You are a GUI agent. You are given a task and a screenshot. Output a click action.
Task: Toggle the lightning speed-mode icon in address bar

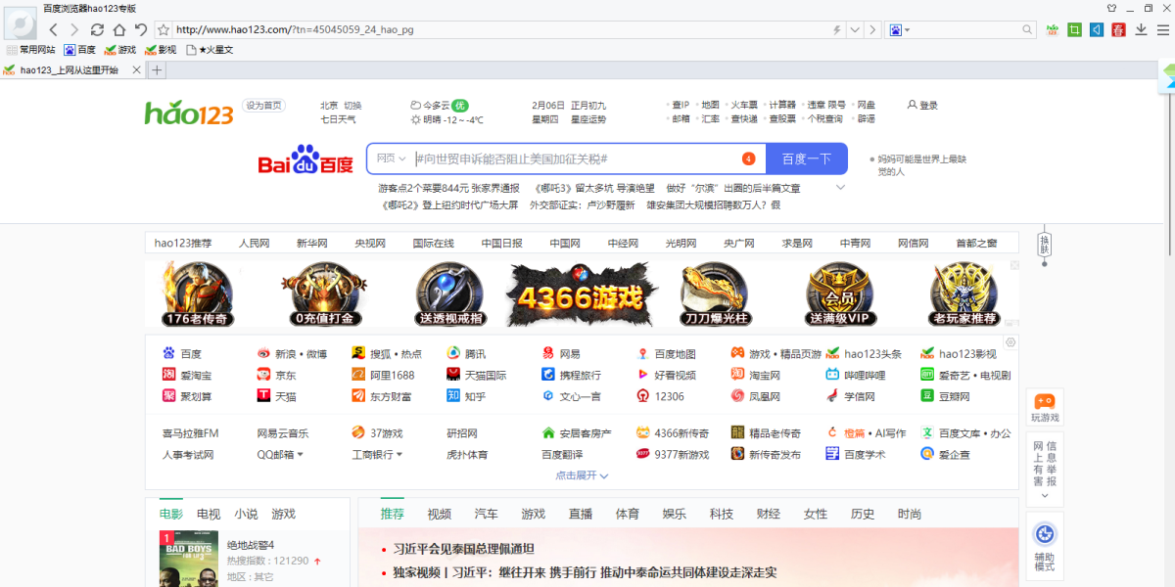click(x=836, y=29)
